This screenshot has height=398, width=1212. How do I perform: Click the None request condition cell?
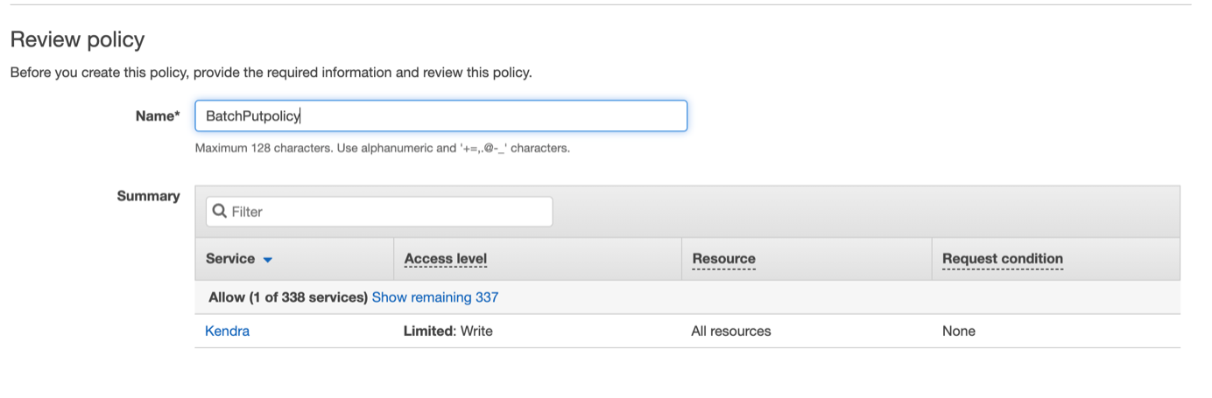click(x=959, y=331)
